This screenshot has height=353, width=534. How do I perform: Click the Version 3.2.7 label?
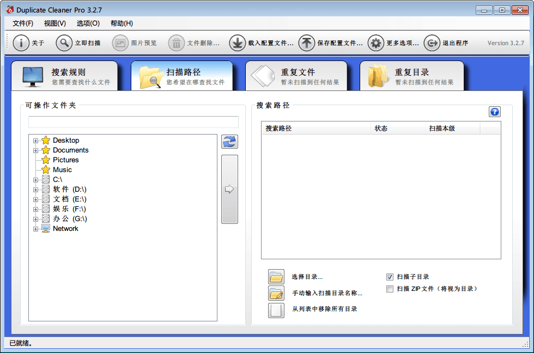pos(506,43)
